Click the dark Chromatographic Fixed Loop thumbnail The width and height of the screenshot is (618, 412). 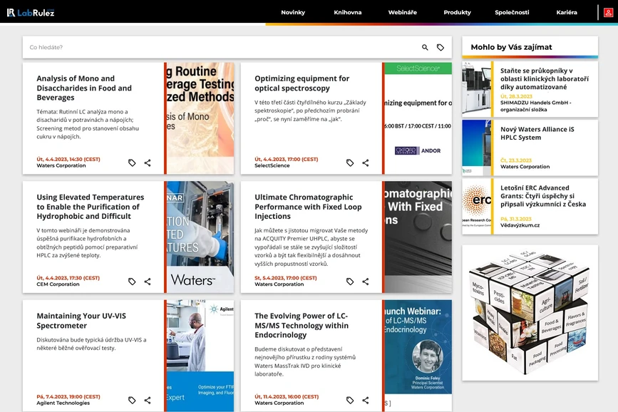tap(418, 237)
